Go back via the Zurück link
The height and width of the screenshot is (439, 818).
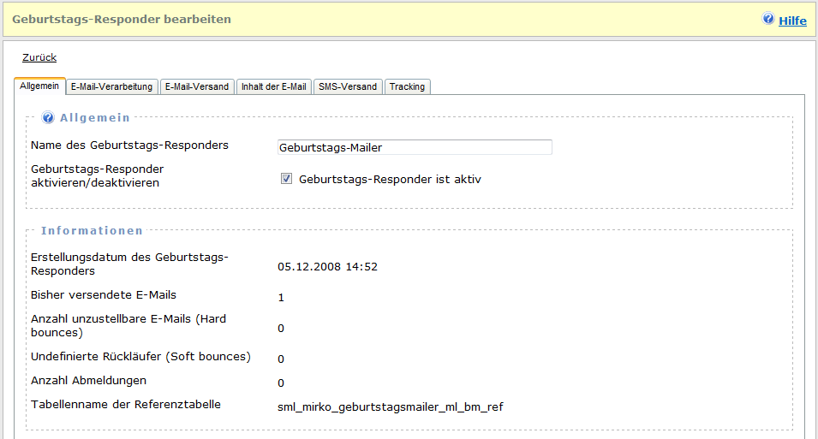click(39, 57)
